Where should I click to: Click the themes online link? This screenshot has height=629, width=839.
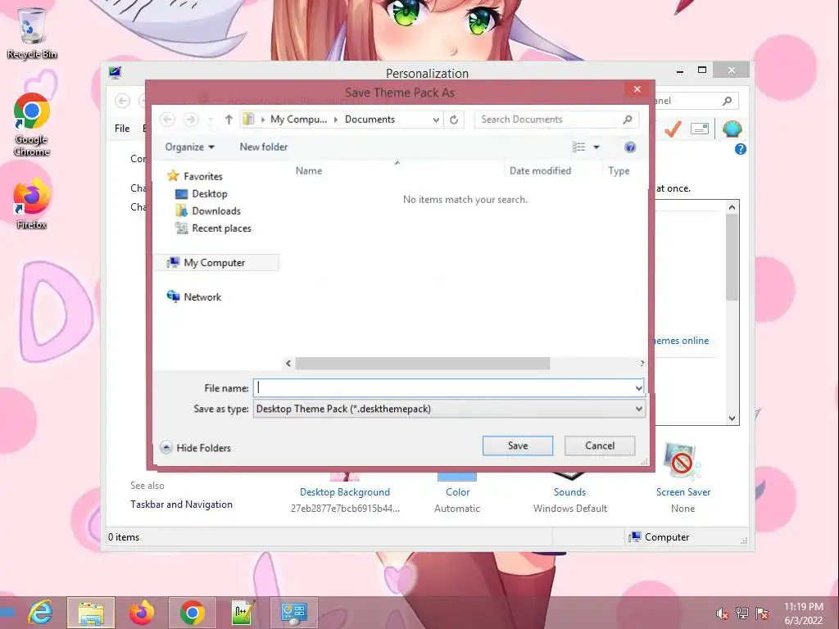pos(683,341)
